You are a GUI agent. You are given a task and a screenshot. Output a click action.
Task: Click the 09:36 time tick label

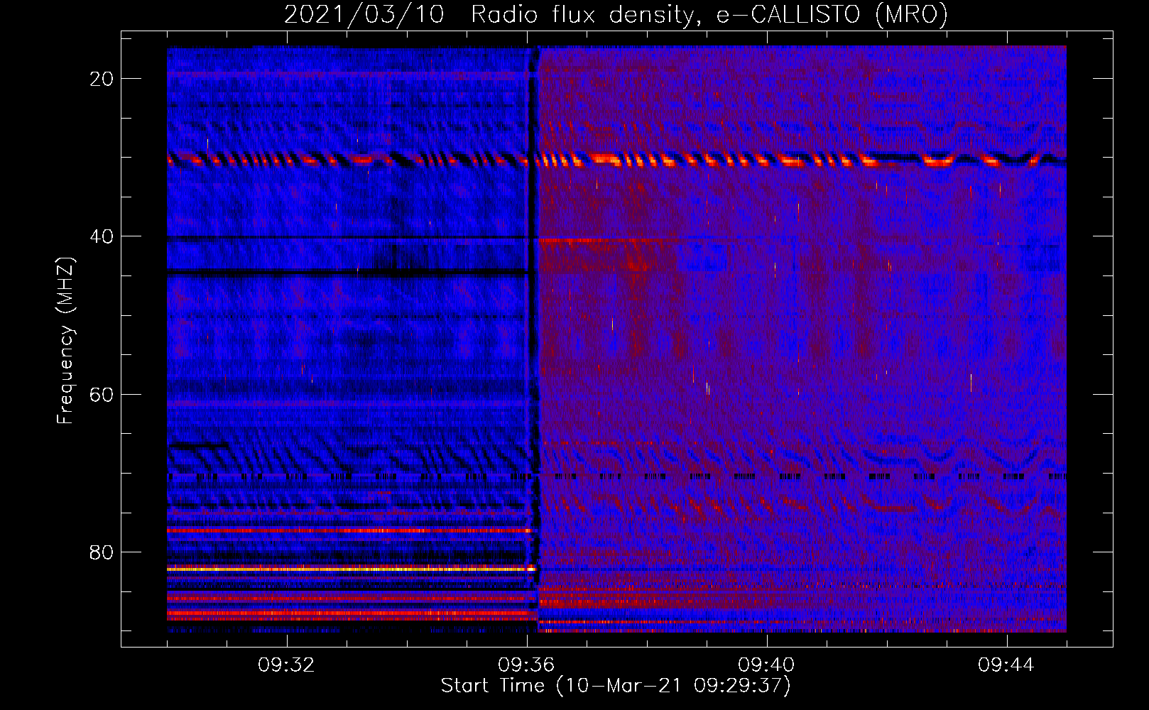tap(526, 665)
